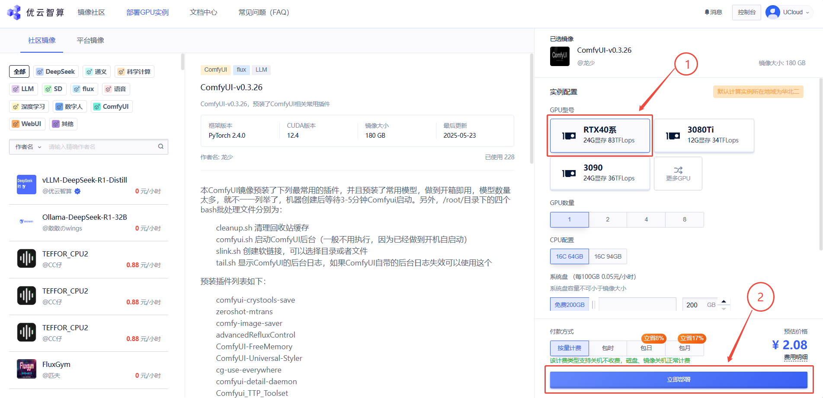Click the flux tag above title
This screenshot has height=398, width=823.
click(x=241, y=69)
